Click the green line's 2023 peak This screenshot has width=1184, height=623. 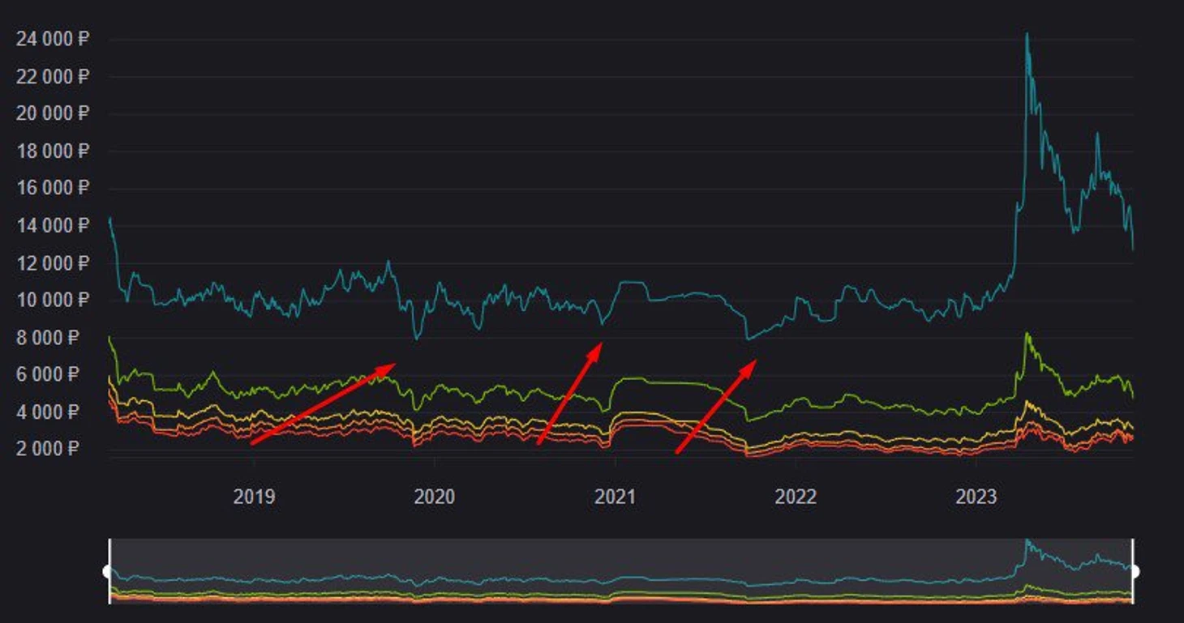(1027, 334)
